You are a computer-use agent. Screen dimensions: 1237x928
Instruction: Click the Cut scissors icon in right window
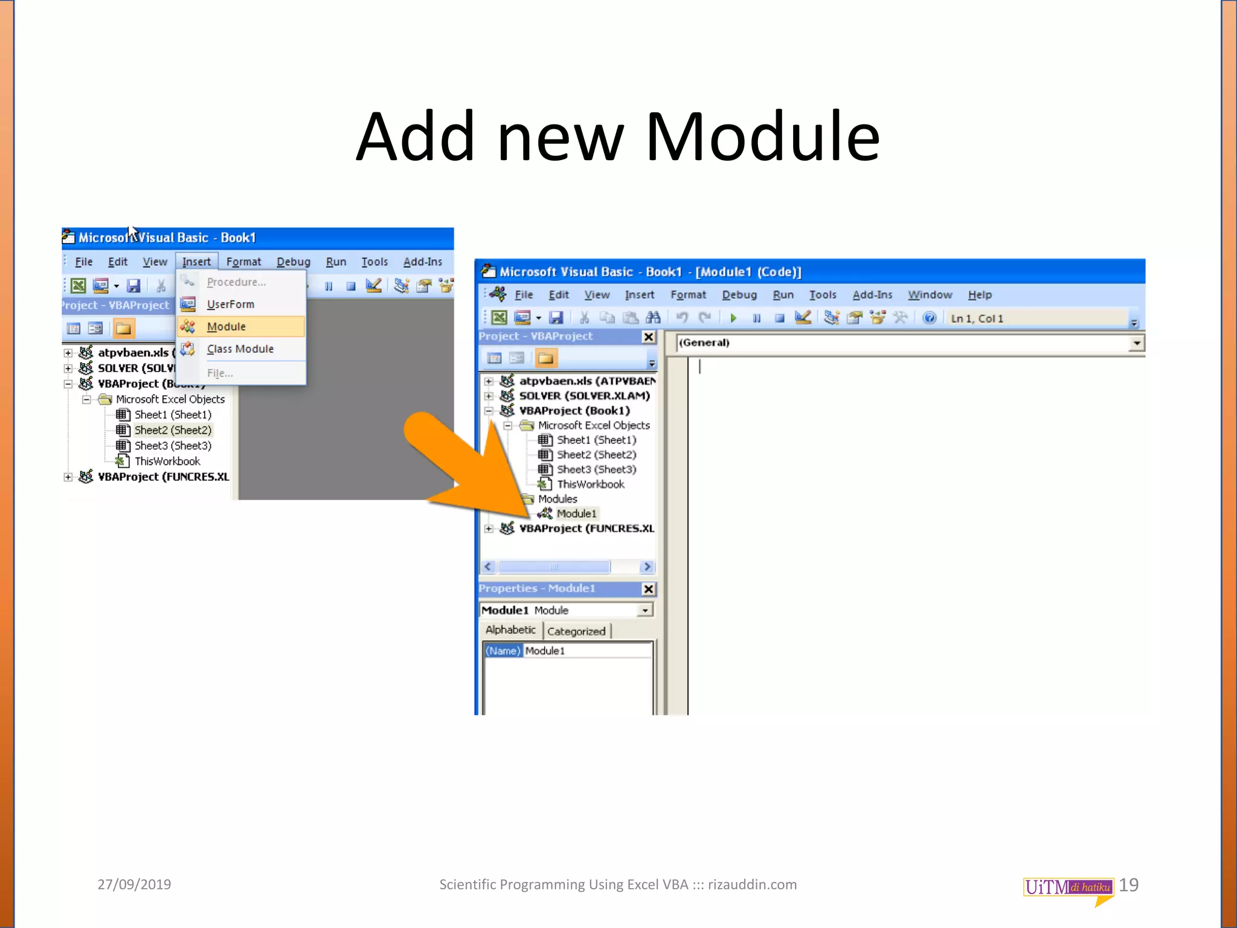coord(584,318)
